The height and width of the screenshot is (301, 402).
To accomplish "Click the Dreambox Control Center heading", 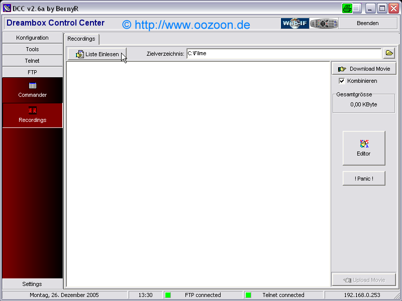I will tap(55, 23).
